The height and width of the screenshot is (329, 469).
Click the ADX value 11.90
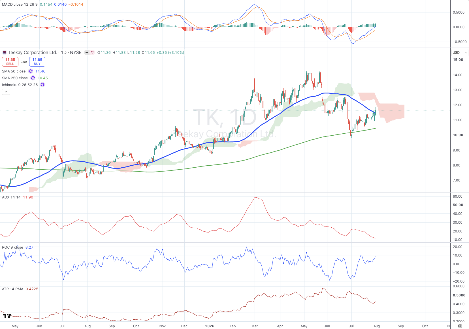[28, 197]
